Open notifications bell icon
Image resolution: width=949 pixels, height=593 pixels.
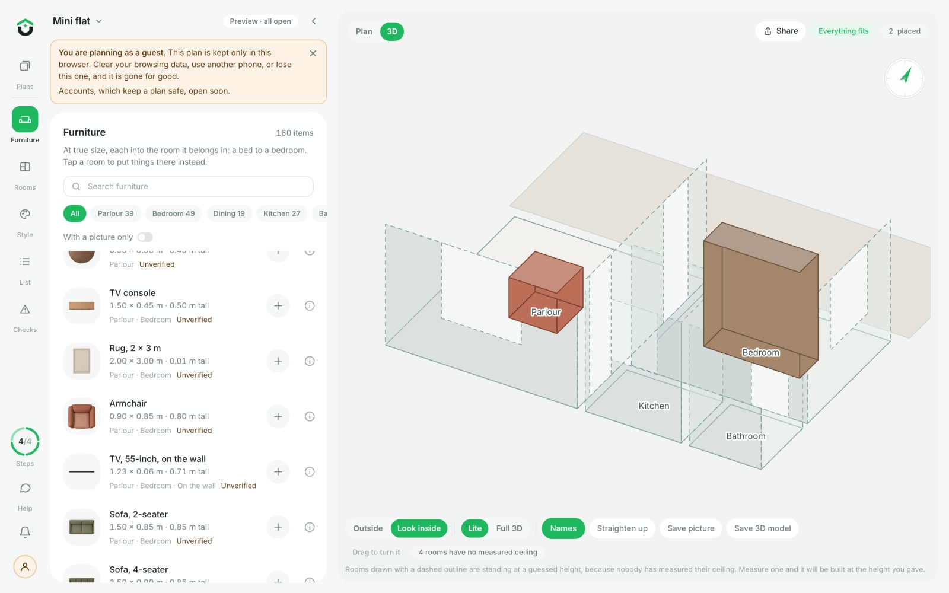(25, 532)
